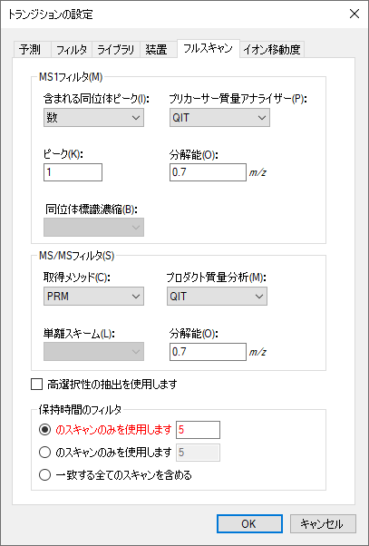Expand the 含まれる同位体ピーク dropdown
369x546 pixels.
[93, 118]
